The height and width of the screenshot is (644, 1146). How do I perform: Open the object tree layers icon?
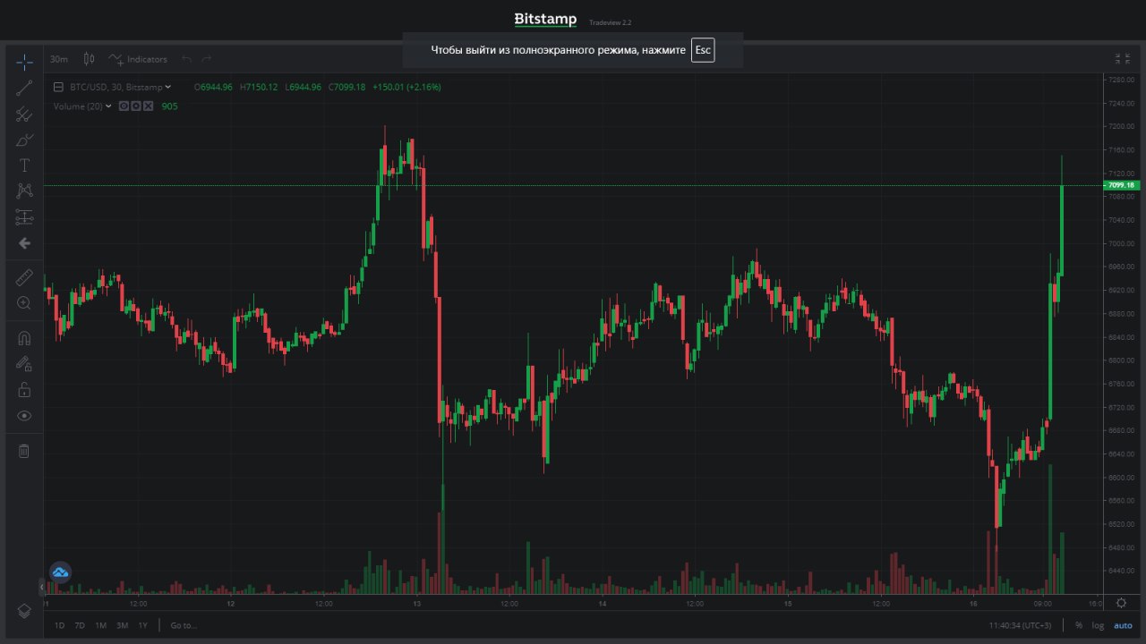(24, 611)
